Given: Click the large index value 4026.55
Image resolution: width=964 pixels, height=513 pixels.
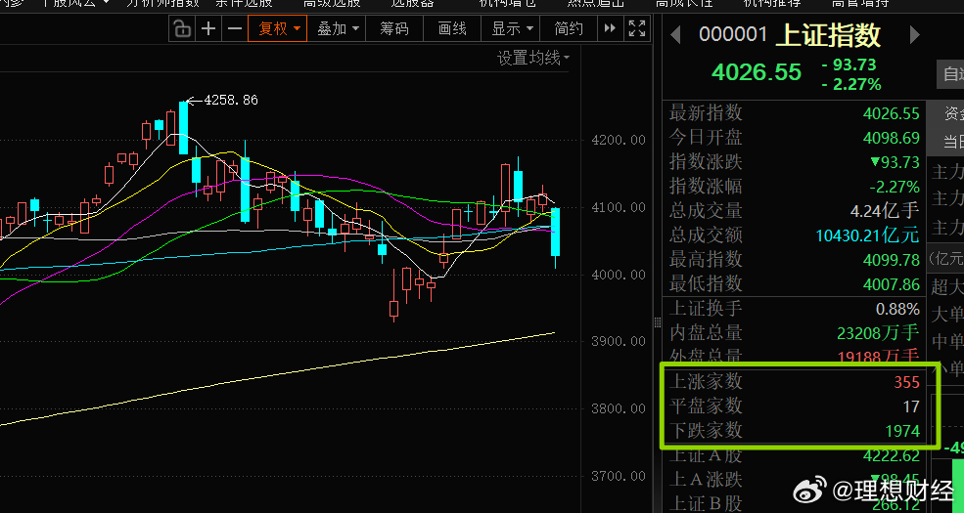Looking at the screenshot, I should point(757,72).
